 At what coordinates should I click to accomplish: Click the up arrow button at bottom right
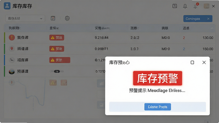coord(208,122)
